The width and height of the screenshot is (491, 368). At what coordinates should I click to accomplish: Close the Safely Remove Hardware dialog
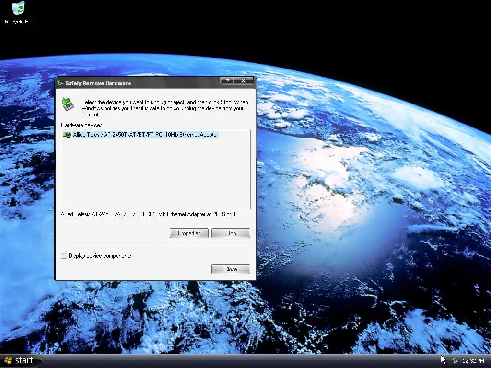click(231, 269)
